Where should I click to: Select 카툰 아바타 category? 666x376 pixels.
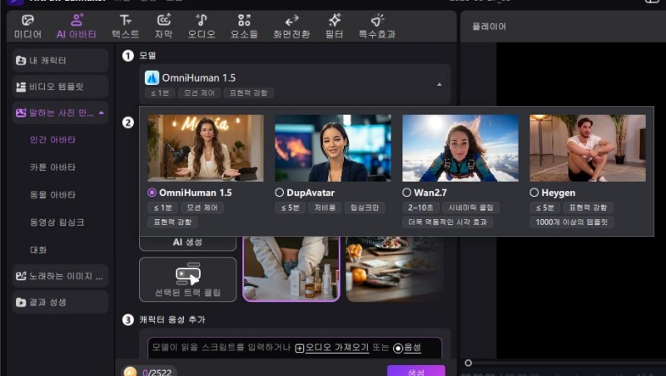pos(52,168)
